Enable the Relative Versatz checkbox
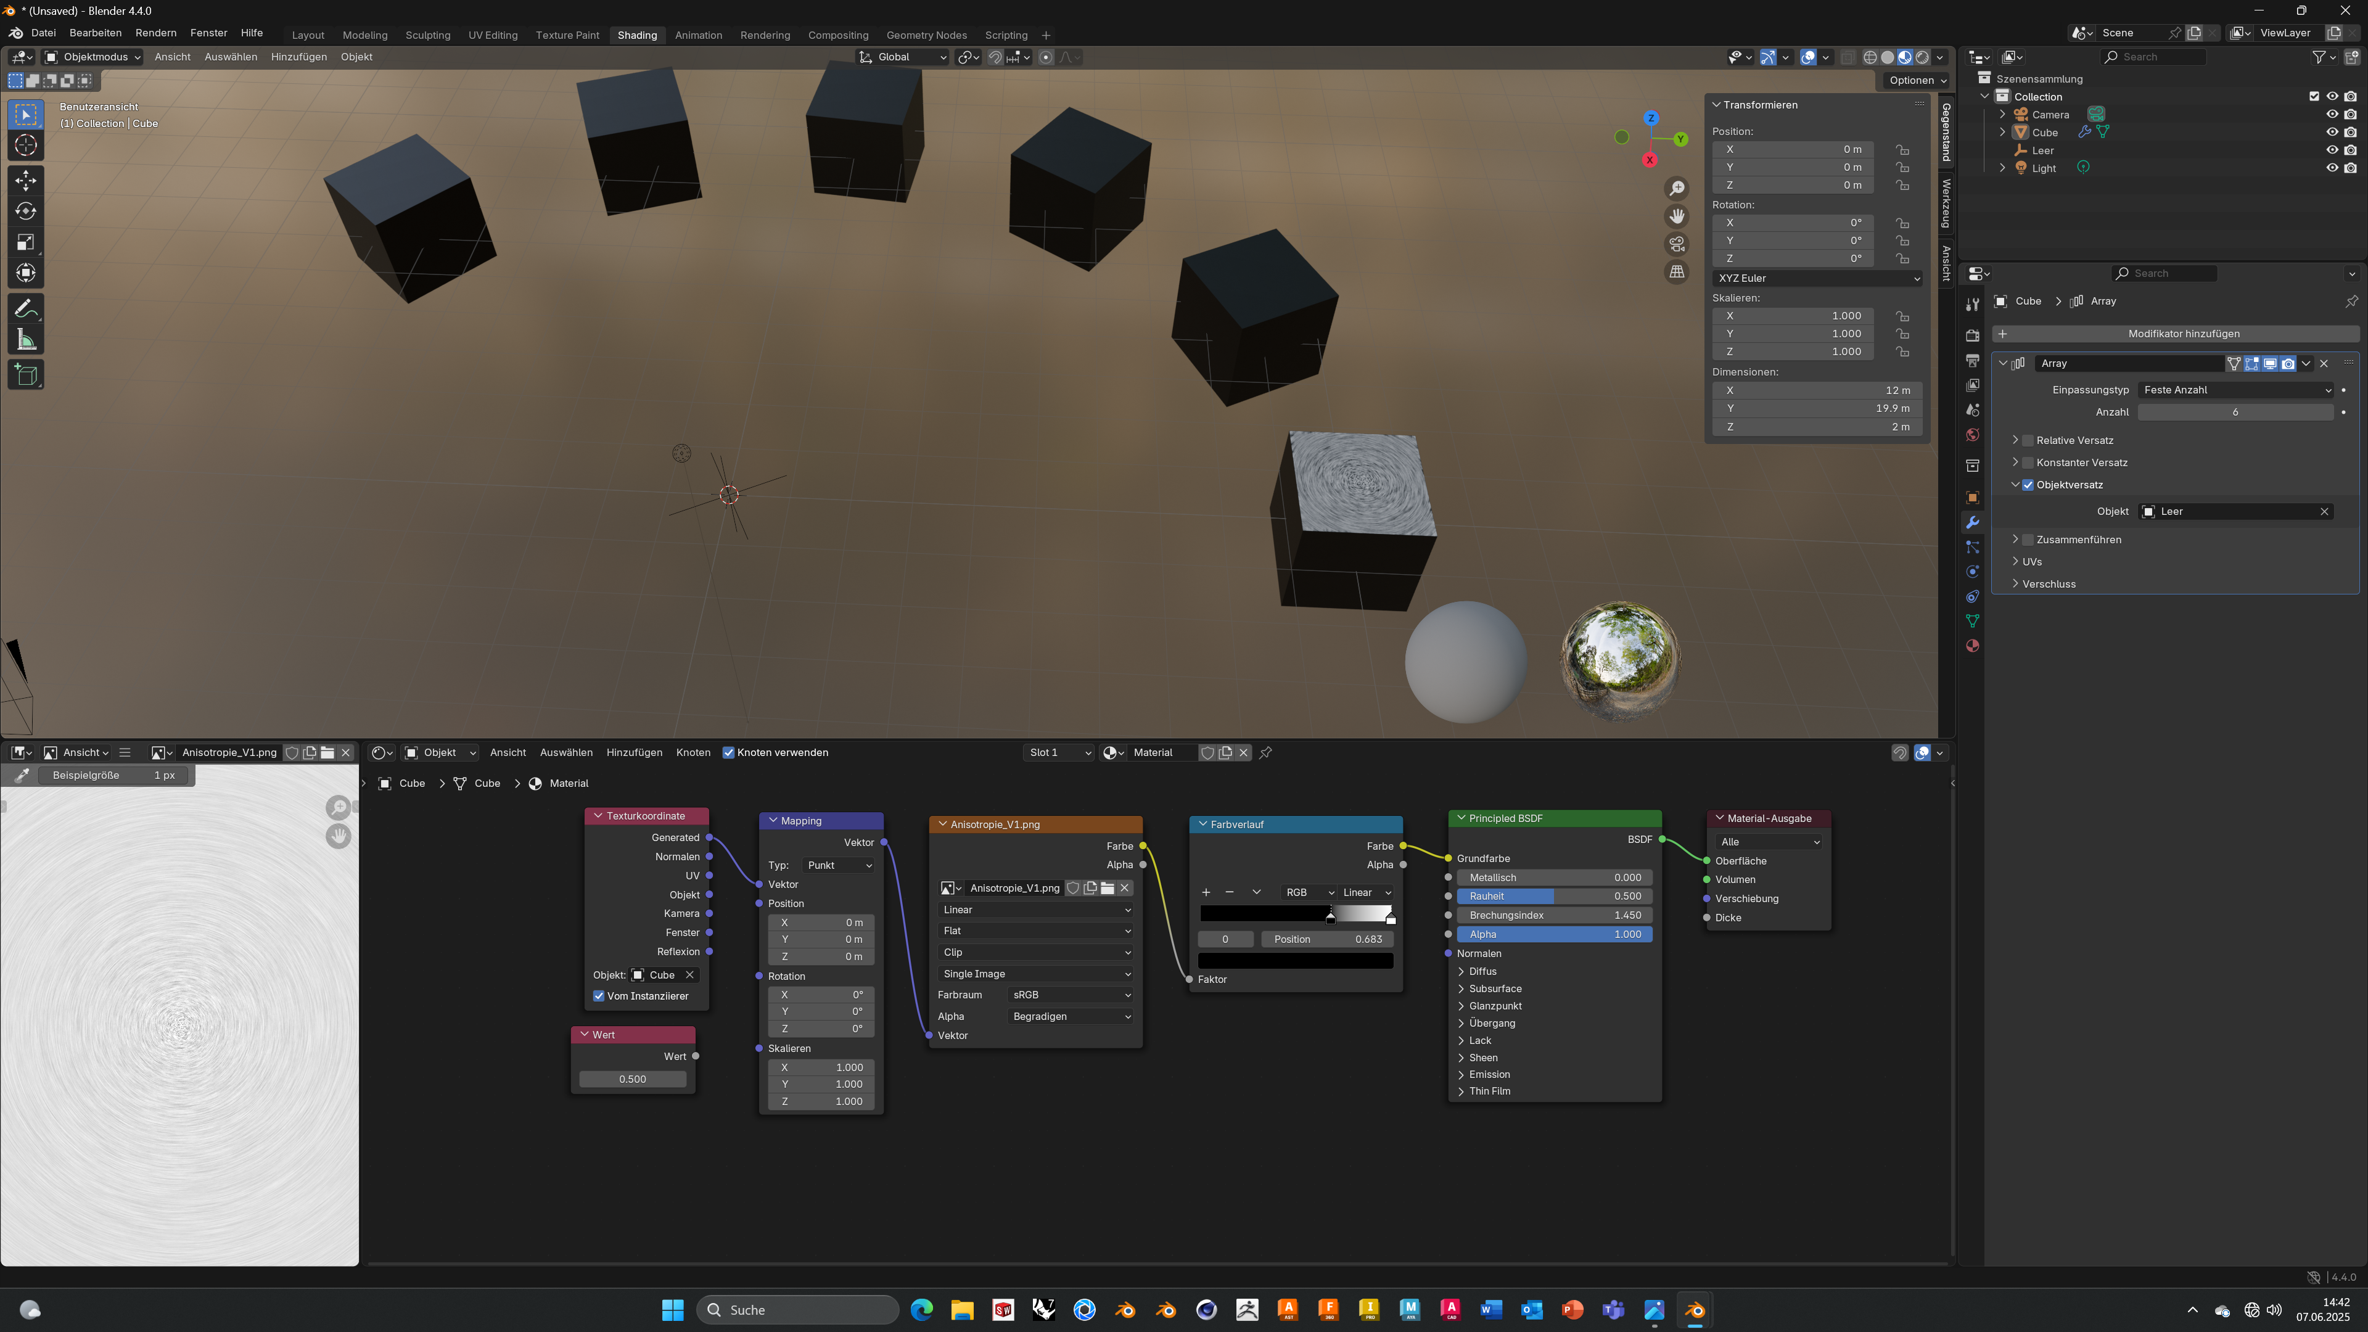Viewport: 2368px width, 1332px height. pyautogui.click(x=2028, y=440)
